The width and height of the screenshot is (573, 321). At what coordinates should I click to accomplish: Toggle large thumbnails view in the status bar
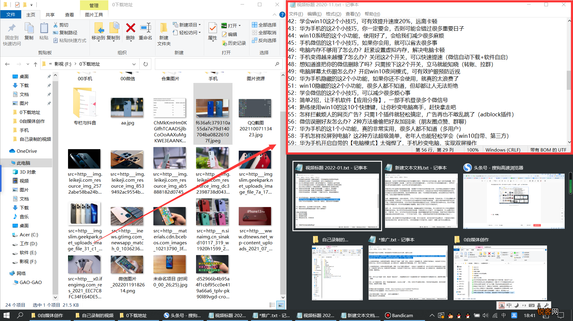281,305
